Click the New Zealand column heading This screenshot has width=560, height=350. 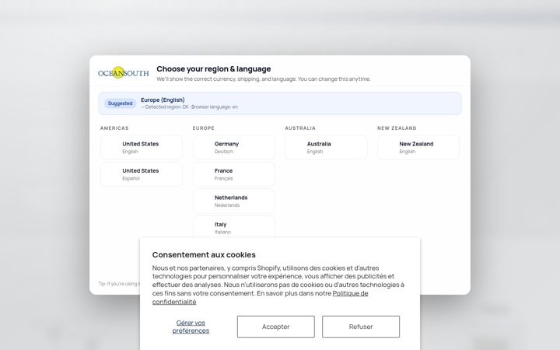[397, 128]
